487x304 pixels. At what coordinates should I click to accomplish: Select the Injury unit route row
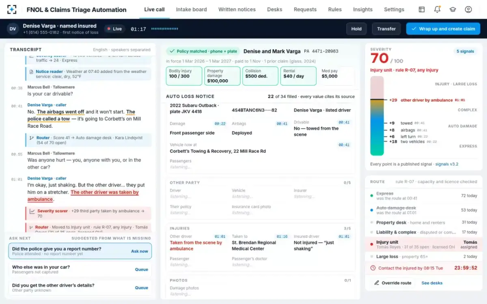pos(424,244)
